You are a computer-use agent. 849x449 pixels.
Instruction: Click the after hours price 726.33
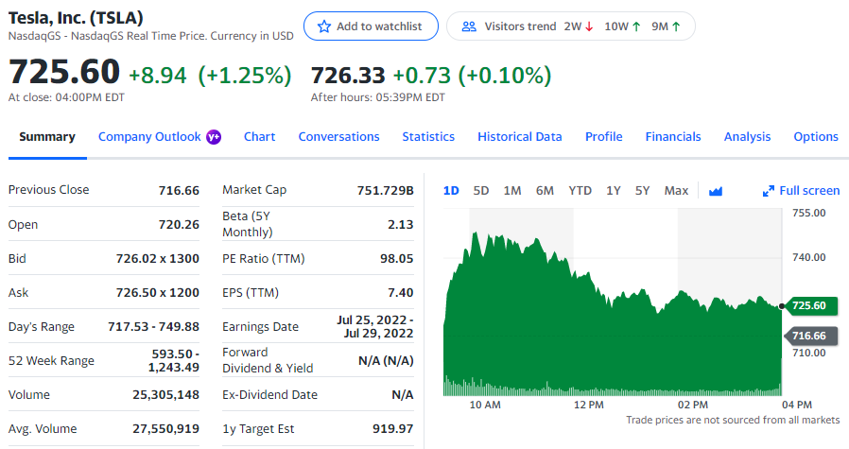click(x=348, y=76)
